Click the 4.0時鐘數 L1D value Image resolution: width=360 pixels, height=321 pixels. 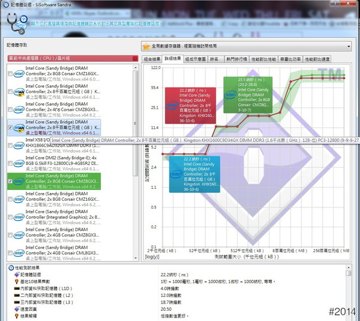[170, 289]
